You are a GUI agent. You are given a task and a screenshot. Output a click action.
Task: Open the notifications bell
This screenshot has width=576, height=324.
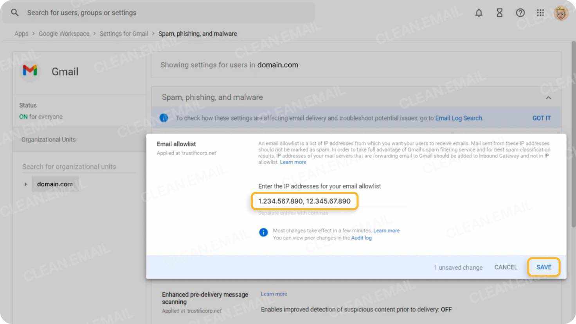(x=479, y=13)
